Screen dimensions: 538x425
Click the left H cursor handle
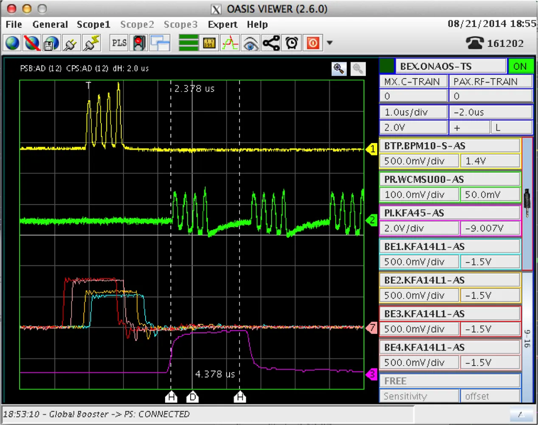point(171,397)
